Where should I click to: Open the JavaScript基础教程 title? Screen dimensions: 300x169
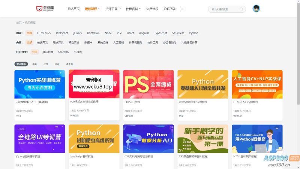tap(81, 156)
